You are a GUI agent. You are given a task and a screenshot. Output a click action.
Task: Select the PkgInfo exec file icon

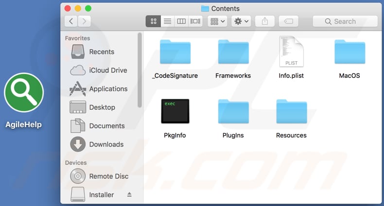175,111
